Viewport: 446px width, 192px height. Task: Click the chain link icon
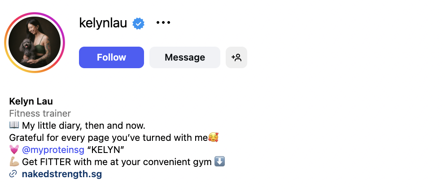[13, 174]
